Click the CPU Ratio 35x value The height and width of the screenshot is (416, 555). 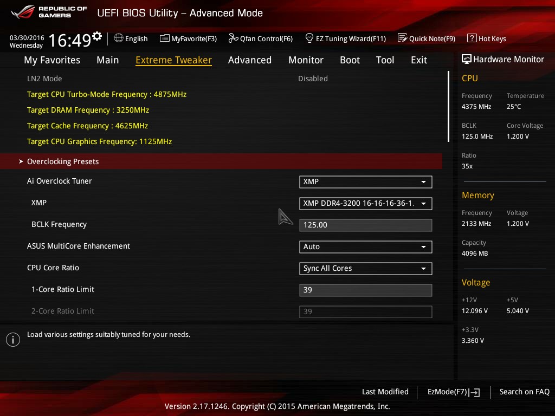[x=467, y=166]
